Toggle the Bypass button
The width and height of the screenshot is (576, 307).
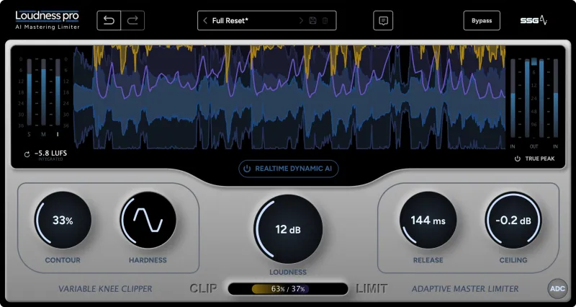482,21
